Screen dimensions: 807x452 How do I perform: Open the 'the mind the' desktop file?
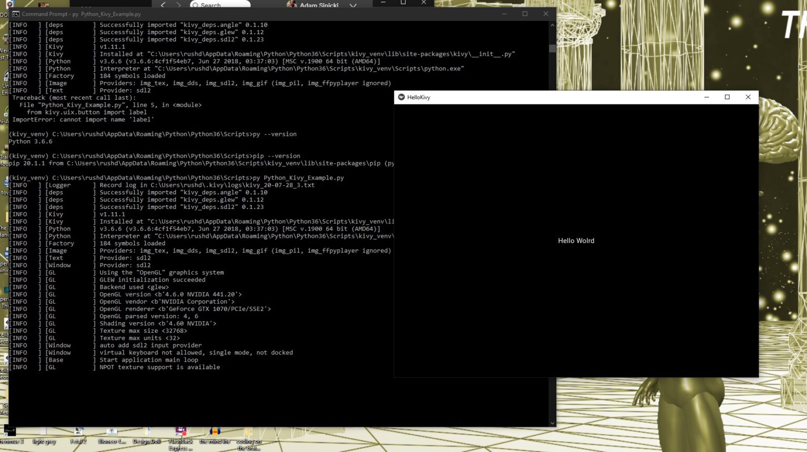click(x=214, y=437)
